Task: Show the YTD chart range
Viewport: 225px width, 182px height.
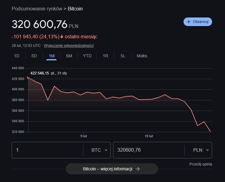Action: [x=87, y=56]
